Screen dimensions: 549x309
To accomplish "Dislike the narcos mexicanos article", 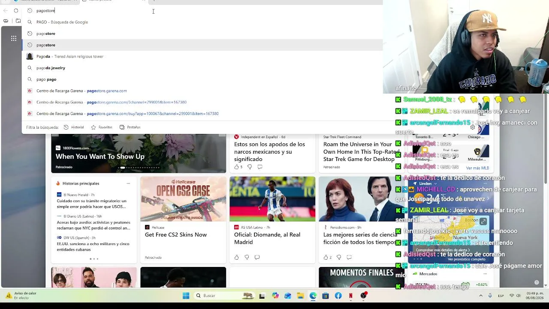I will tap(250, 167).
